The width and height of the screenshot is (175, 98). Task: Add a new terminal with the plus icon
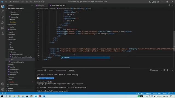click(160, 70)
